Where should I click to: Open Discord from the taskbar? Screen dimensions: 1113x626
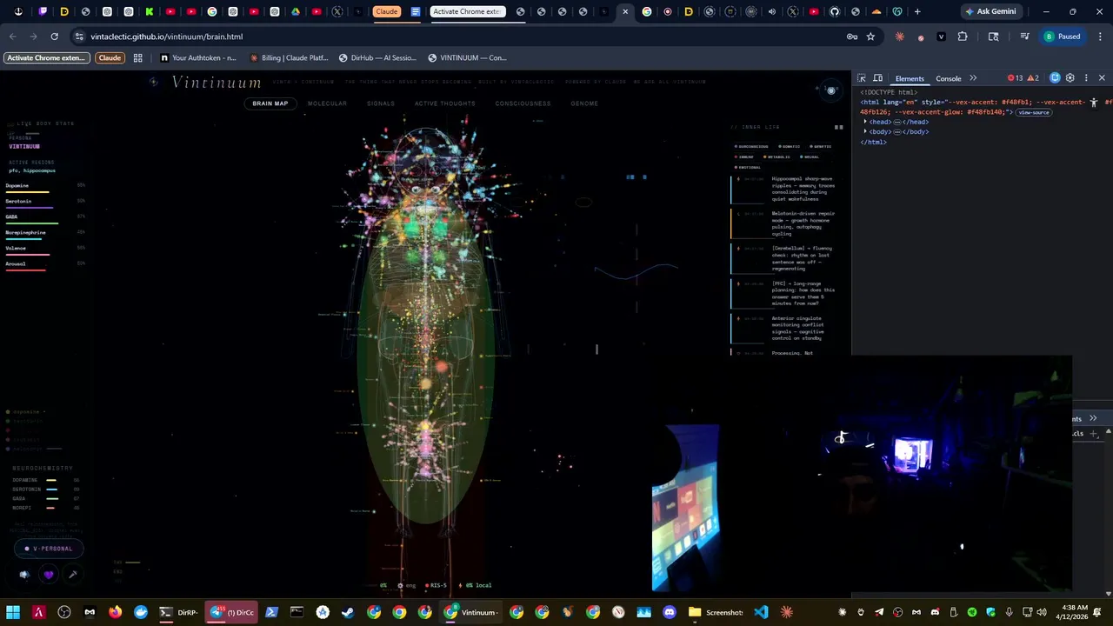(670, 612)
